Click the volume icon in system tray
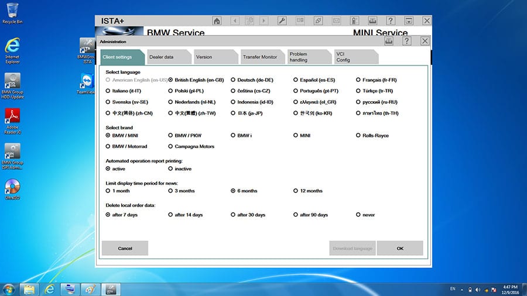This screenshot has width=527, height=296. coord(478,290)
